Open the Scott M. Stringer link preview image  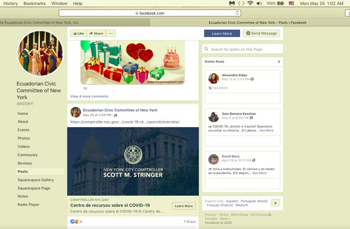133,161
